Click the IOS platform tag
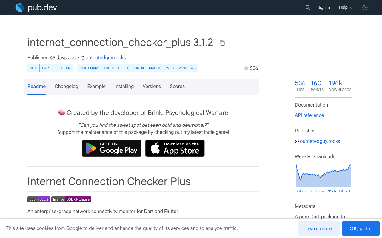This screenshot has width=382, height=238. 127,68
